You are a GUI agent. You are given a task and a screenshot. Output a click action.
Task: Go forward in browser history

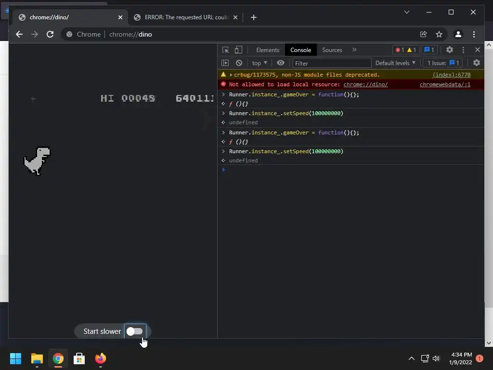[x=35, y=34]
